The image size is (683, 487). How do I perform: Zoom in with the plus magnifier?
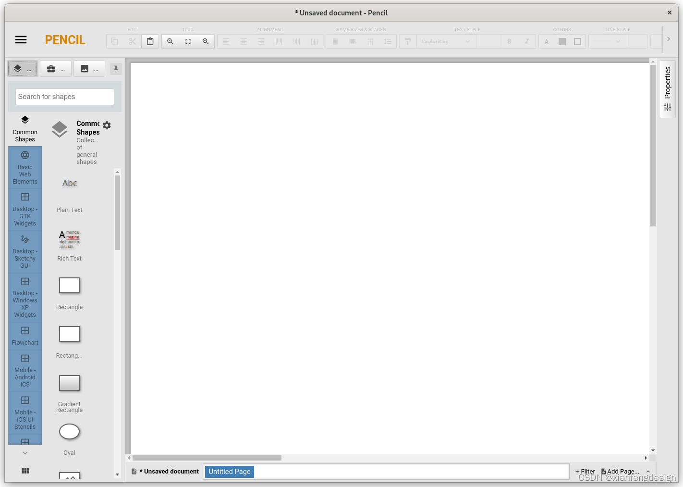[206, 41]
